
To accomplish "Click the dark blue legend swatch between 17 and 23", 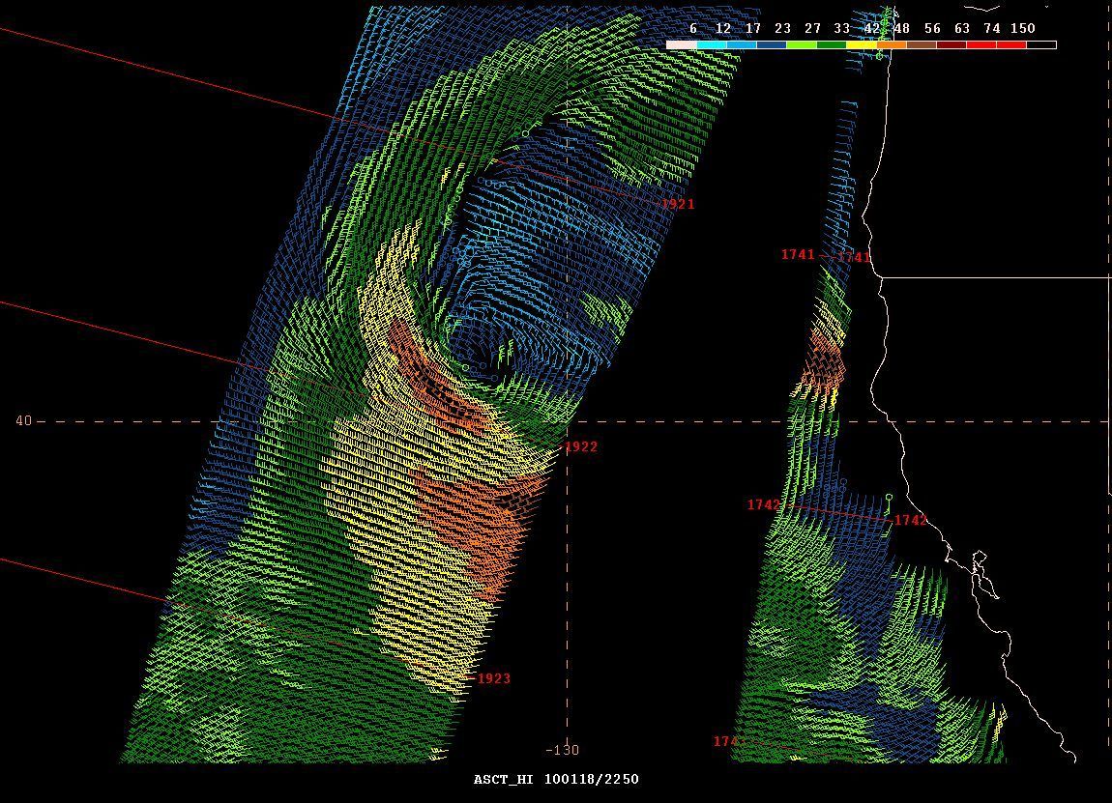I will pyautogui.click(x=772, y=44).
